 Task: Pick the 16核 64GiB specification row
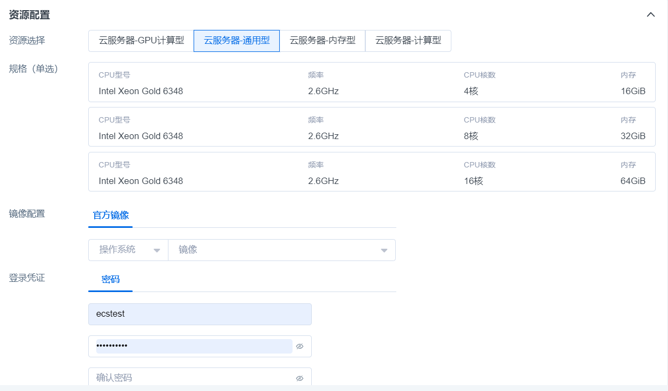tap(371, 172)
